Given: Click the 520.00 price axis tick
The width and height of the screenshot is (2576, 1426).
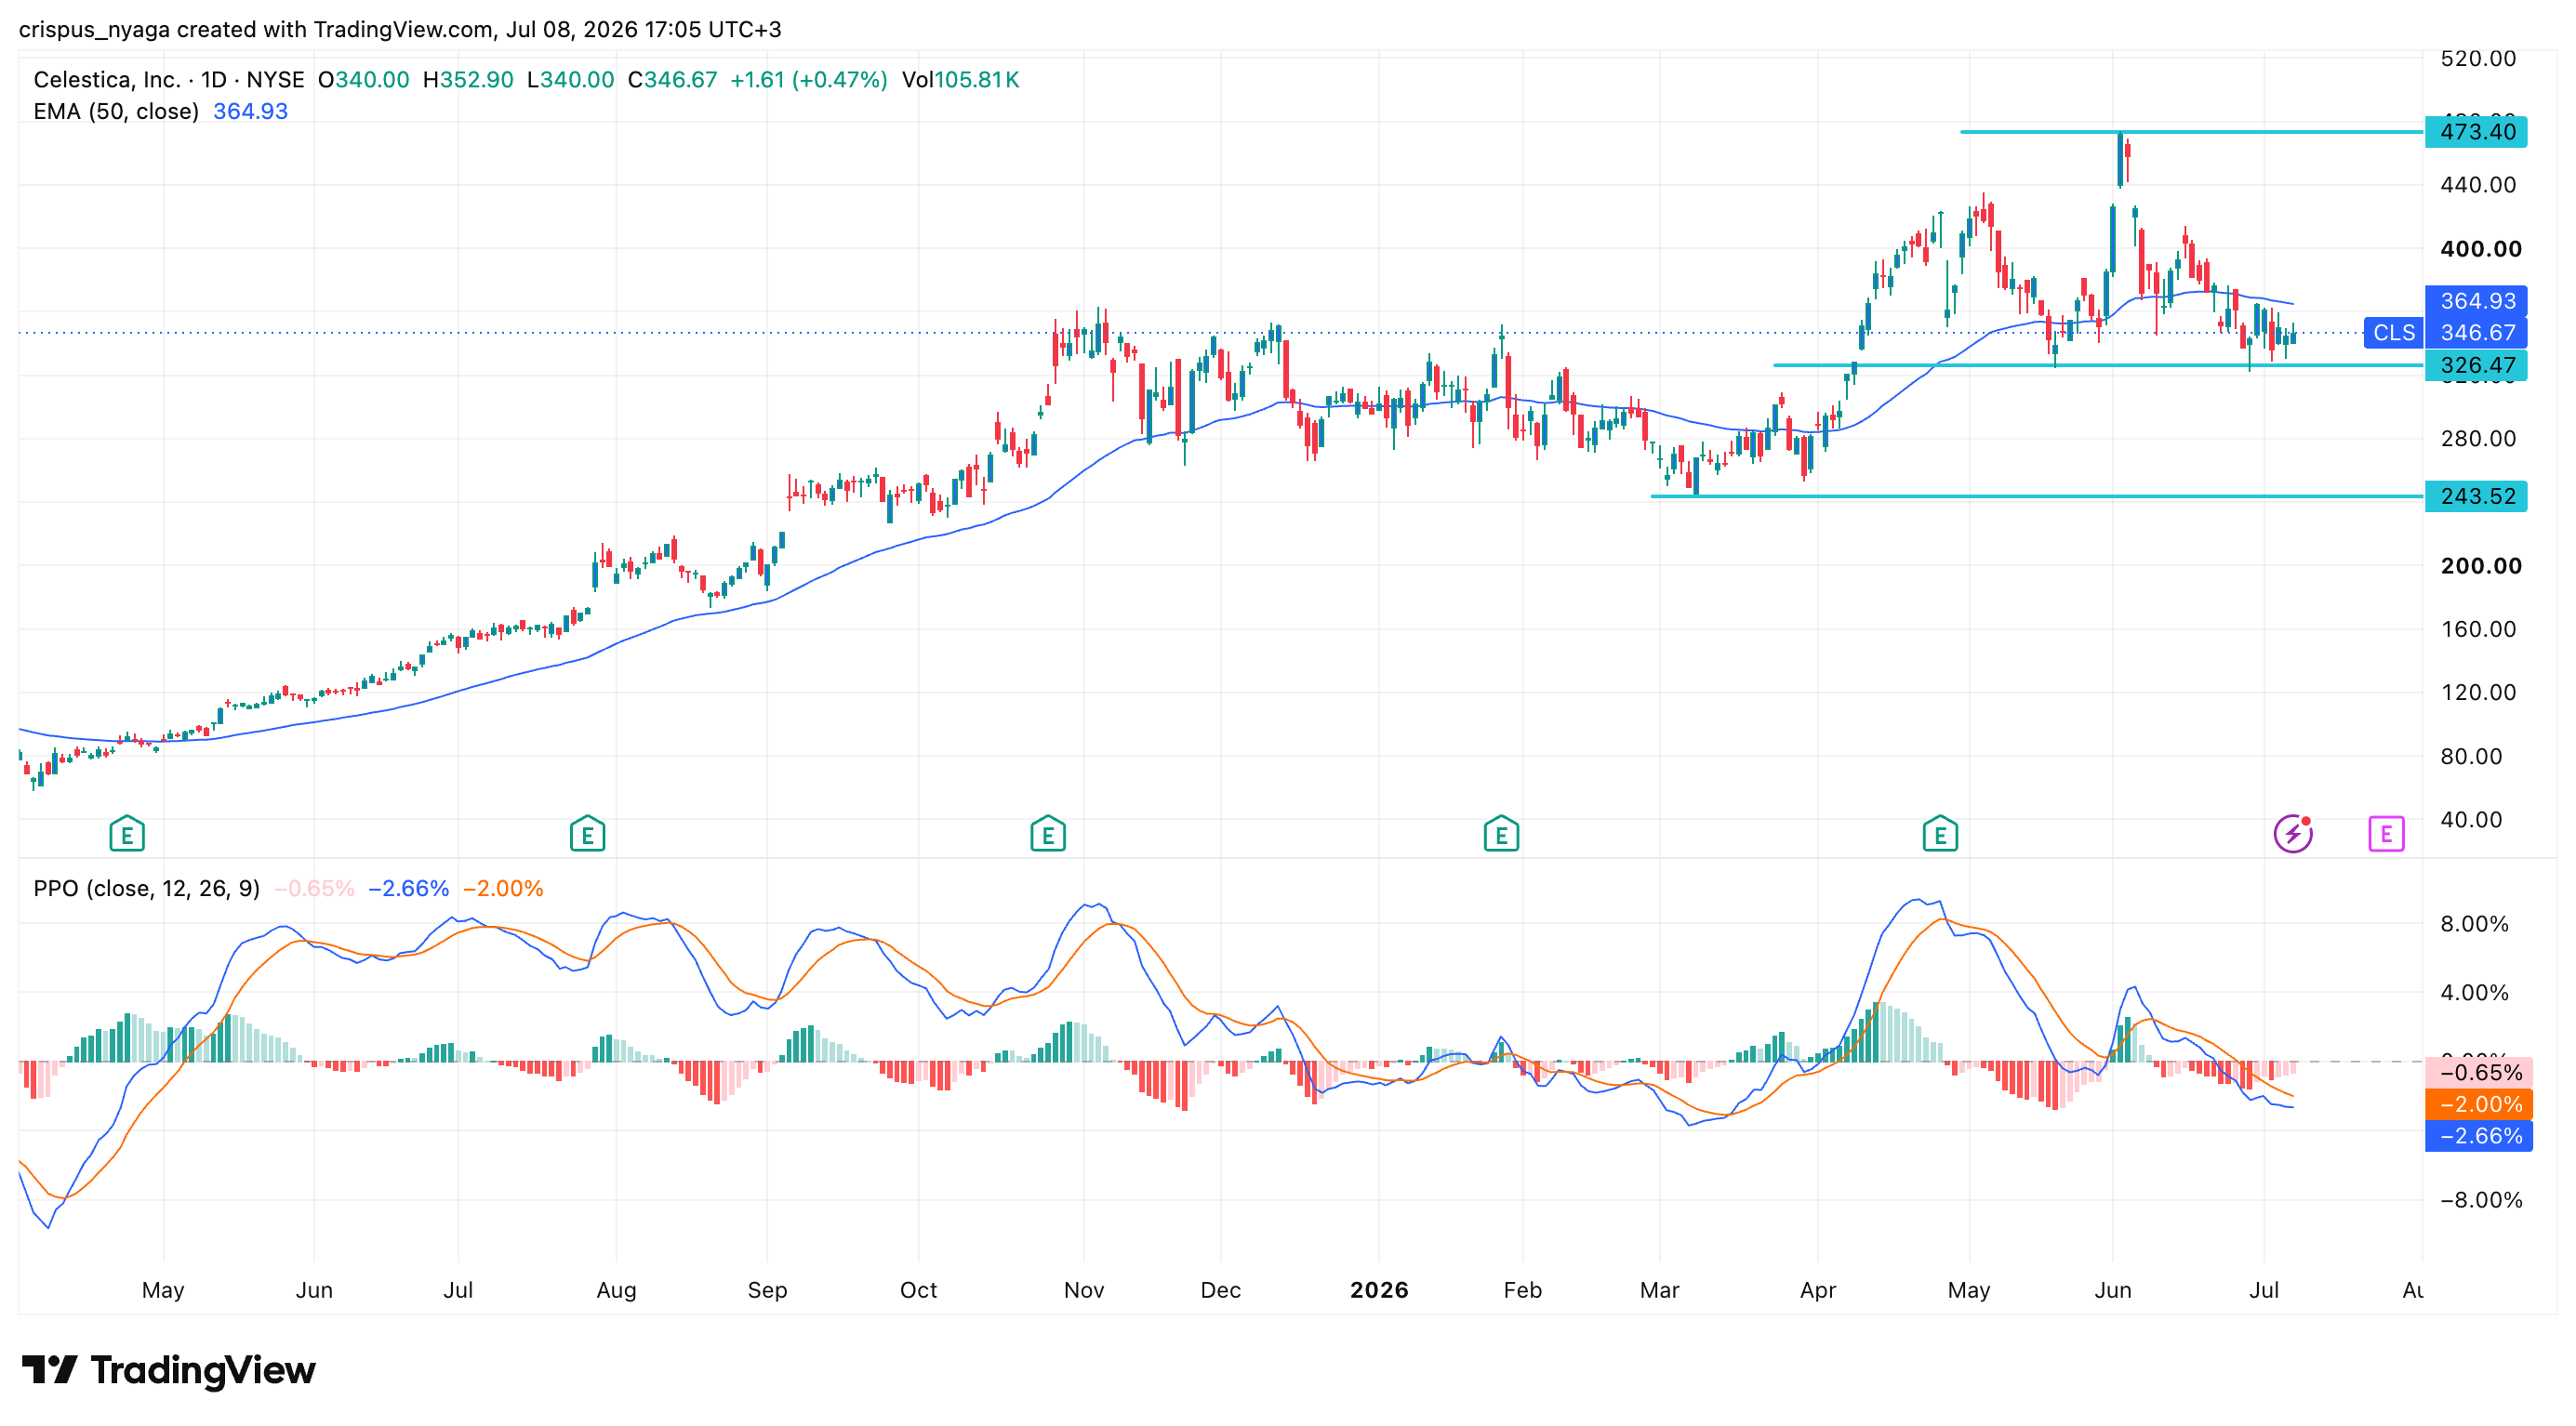Looking at the screenshot, I should pyautogui.click(x=2477, y=58).
